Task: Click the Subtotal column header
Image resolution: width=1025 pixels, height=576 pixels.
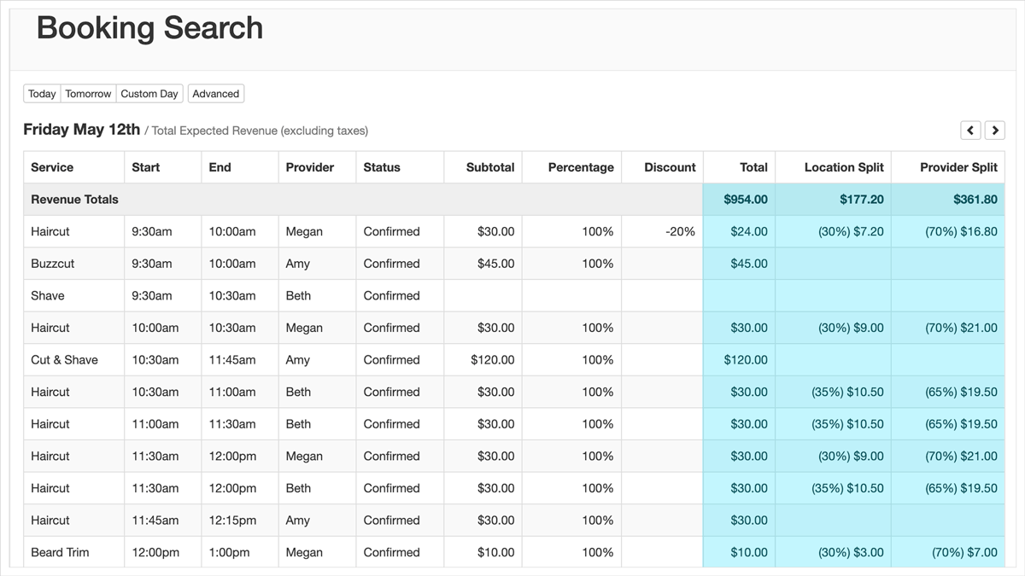Action: click(x=489, y=167)
